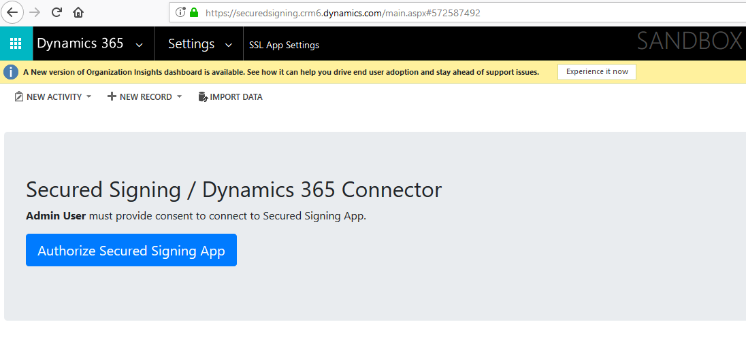Expand the Settings navigation chevron
746x356 pixels.
tap(228, 45)
